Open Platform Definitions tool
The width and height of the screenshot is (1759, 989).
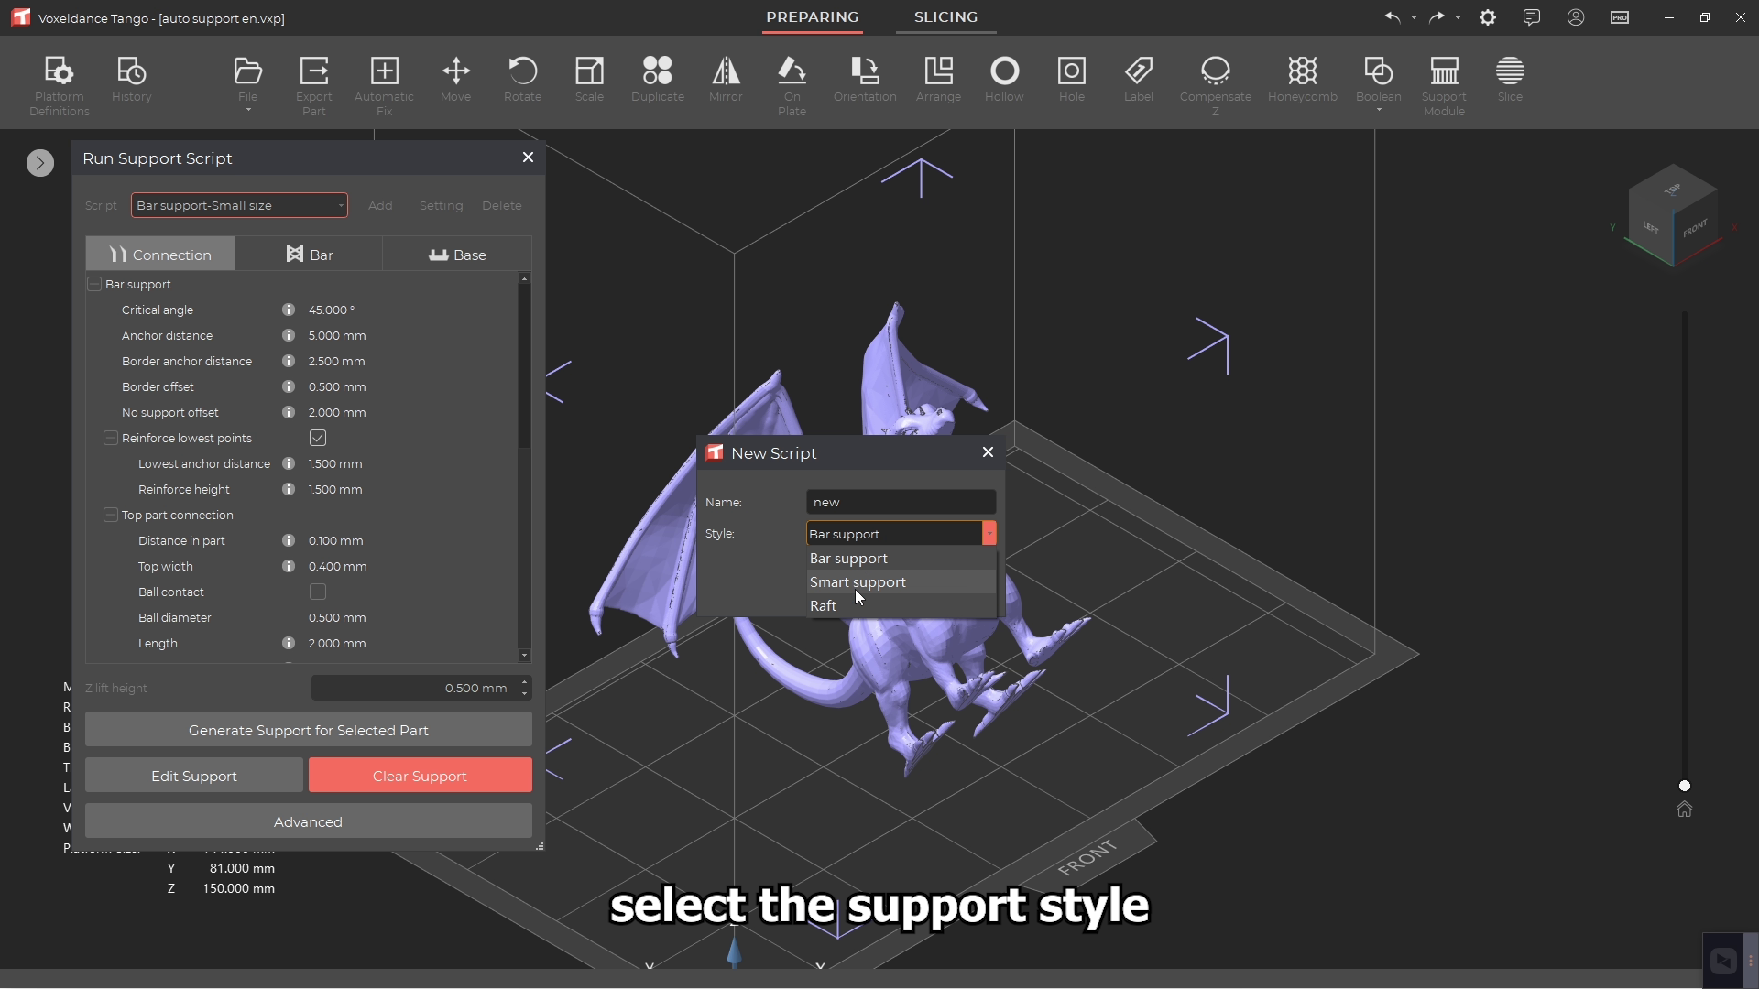pyautogui.click(x=59, y=85)
